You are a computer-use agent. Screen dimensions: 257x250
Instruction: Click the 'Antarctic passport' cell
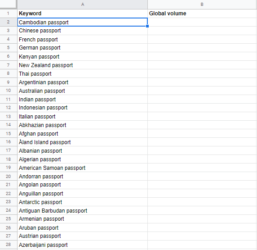(x=82, y=202)
